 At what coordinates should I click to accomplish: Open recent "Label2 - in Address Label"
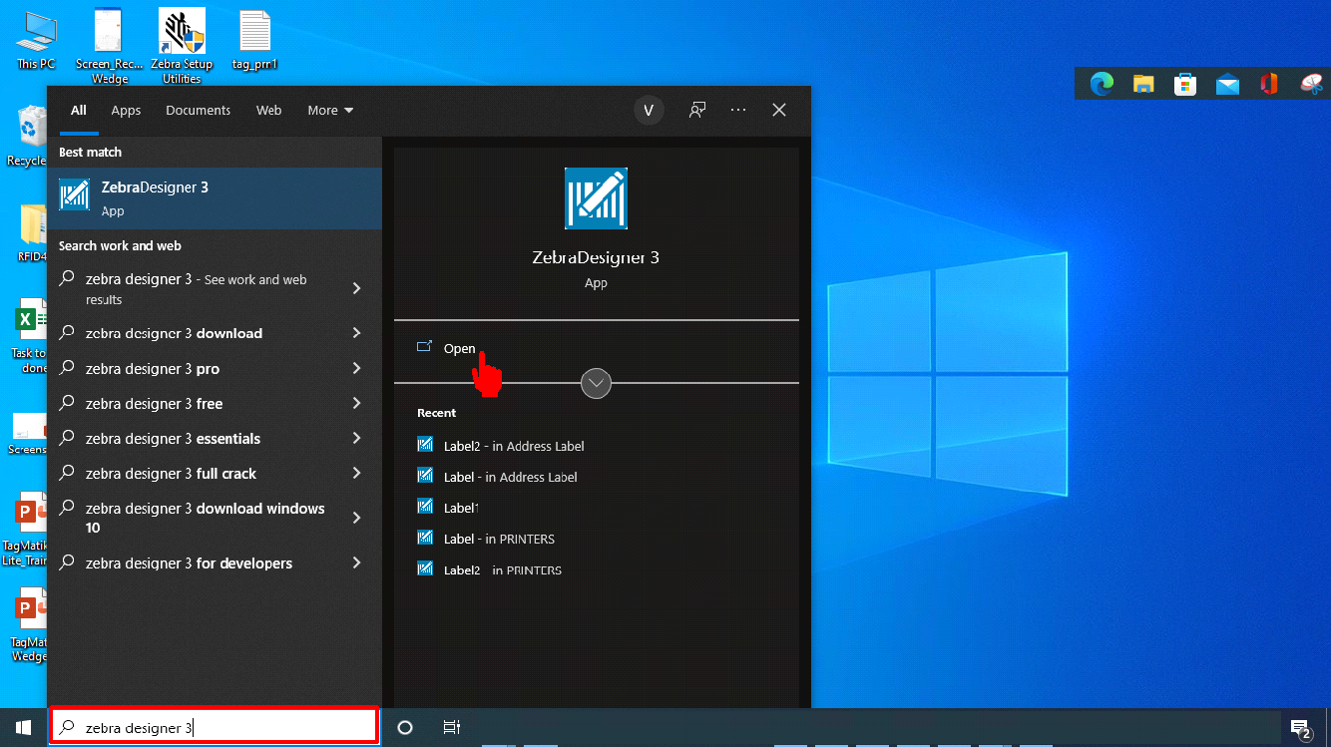click(x=513, y=446)
